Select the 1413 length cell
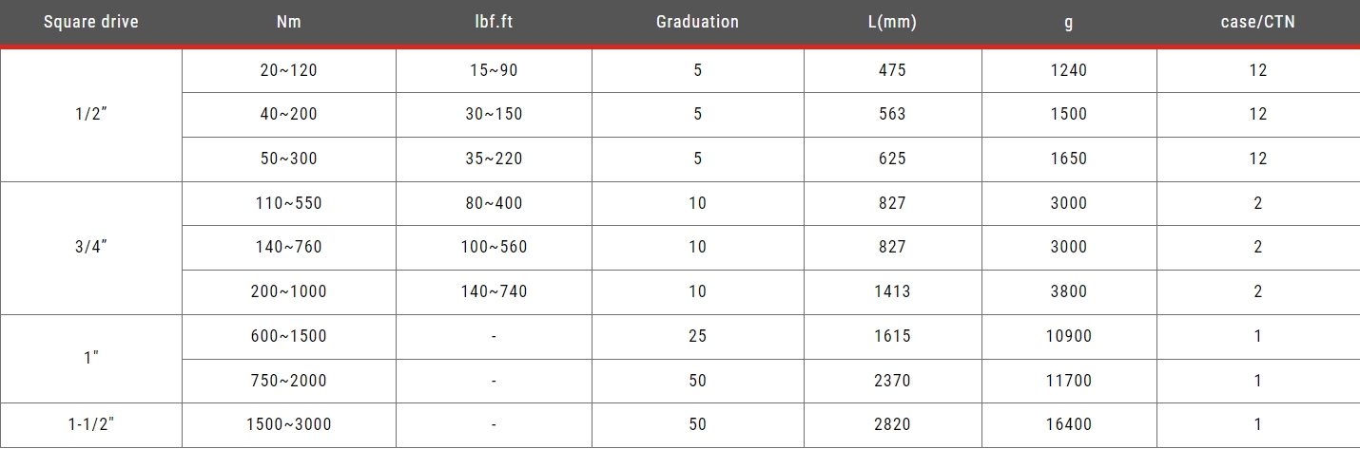The image size is (1360, 449). tap(893, 292)
